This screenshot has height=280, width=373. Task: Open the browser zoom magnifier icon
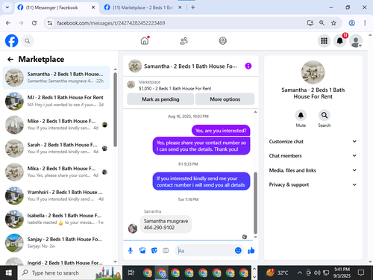(322, 23)
